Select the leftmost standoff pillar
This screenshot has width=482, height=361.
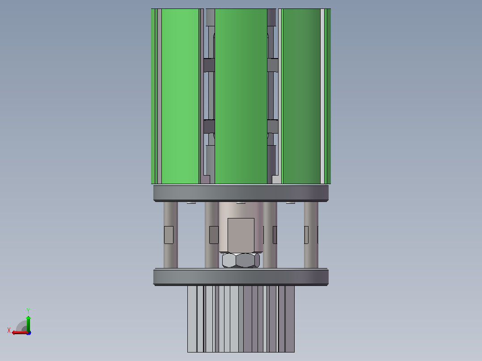(x=171, y=235)
